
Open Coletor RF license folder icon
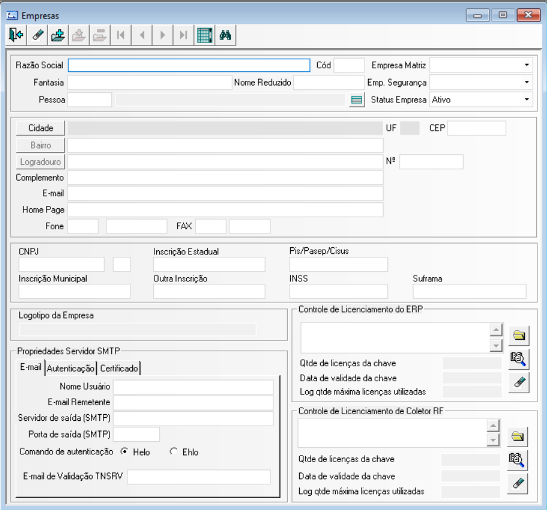tap(517, 436)
